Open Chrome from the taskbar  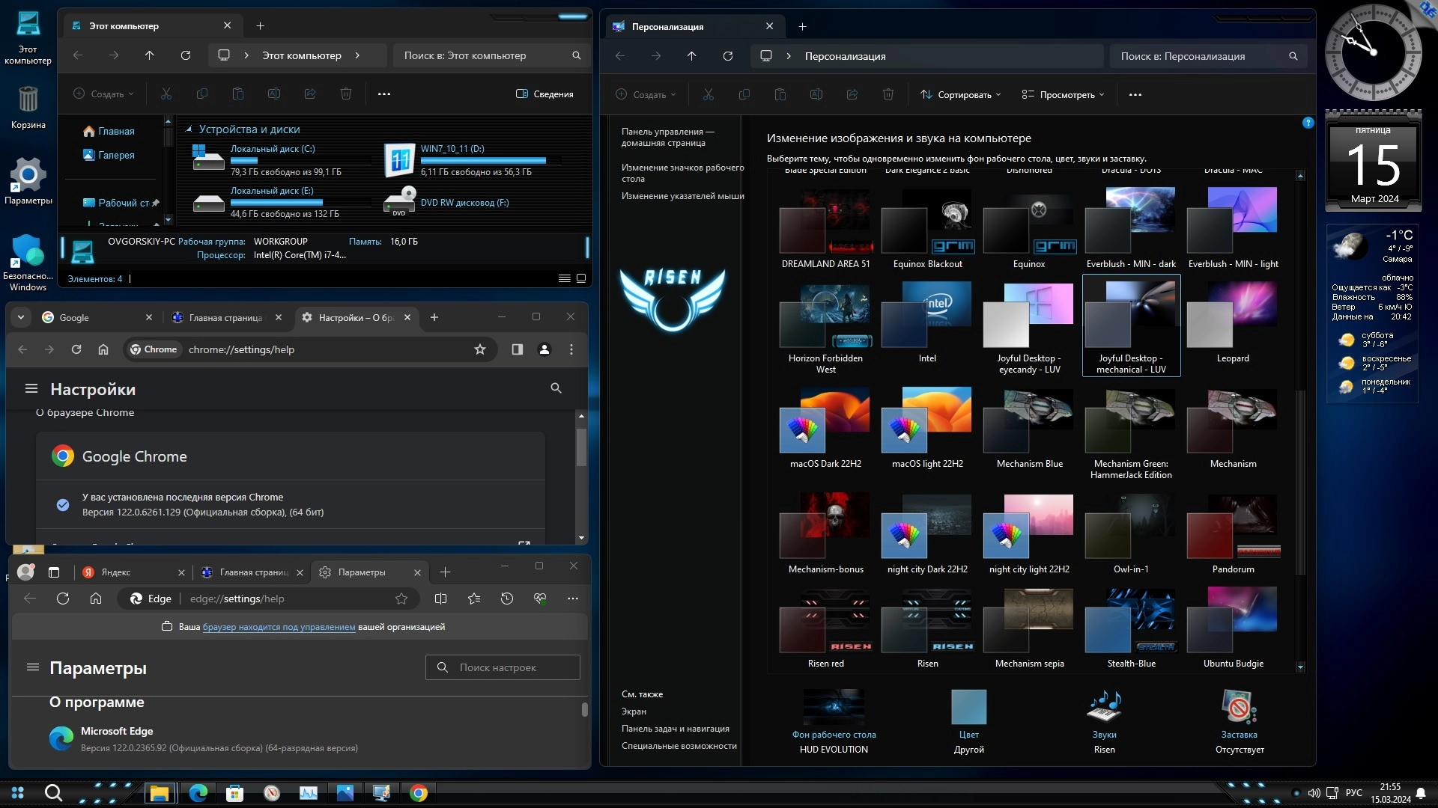[419, 793]
